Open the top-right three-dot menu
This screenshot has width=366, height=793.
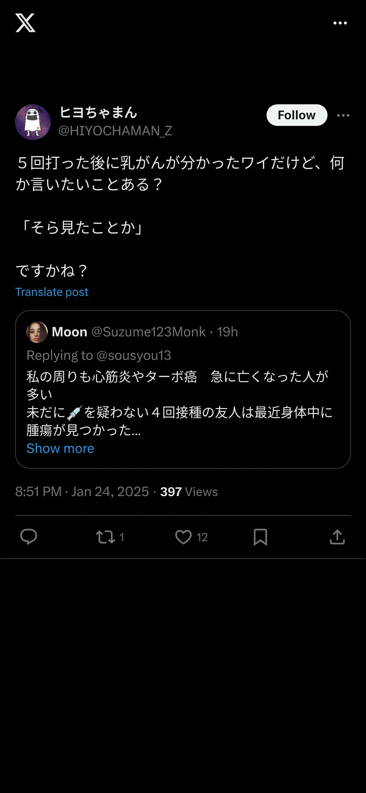(x=340, y=23)
